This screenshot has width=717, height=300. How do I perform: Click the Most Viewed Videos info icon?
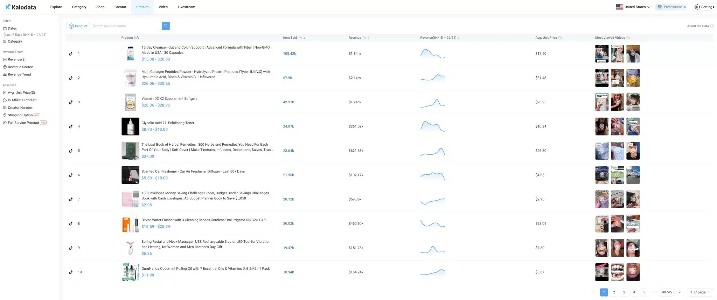coord(628,38)
